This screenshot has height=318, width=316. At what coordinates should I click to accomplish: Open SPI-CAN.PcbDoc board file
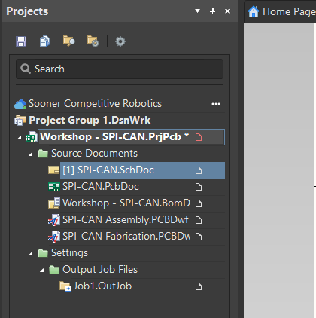tap(101, 187)
